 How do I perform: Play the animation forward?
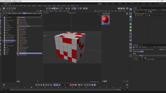(x=44, y=85)
